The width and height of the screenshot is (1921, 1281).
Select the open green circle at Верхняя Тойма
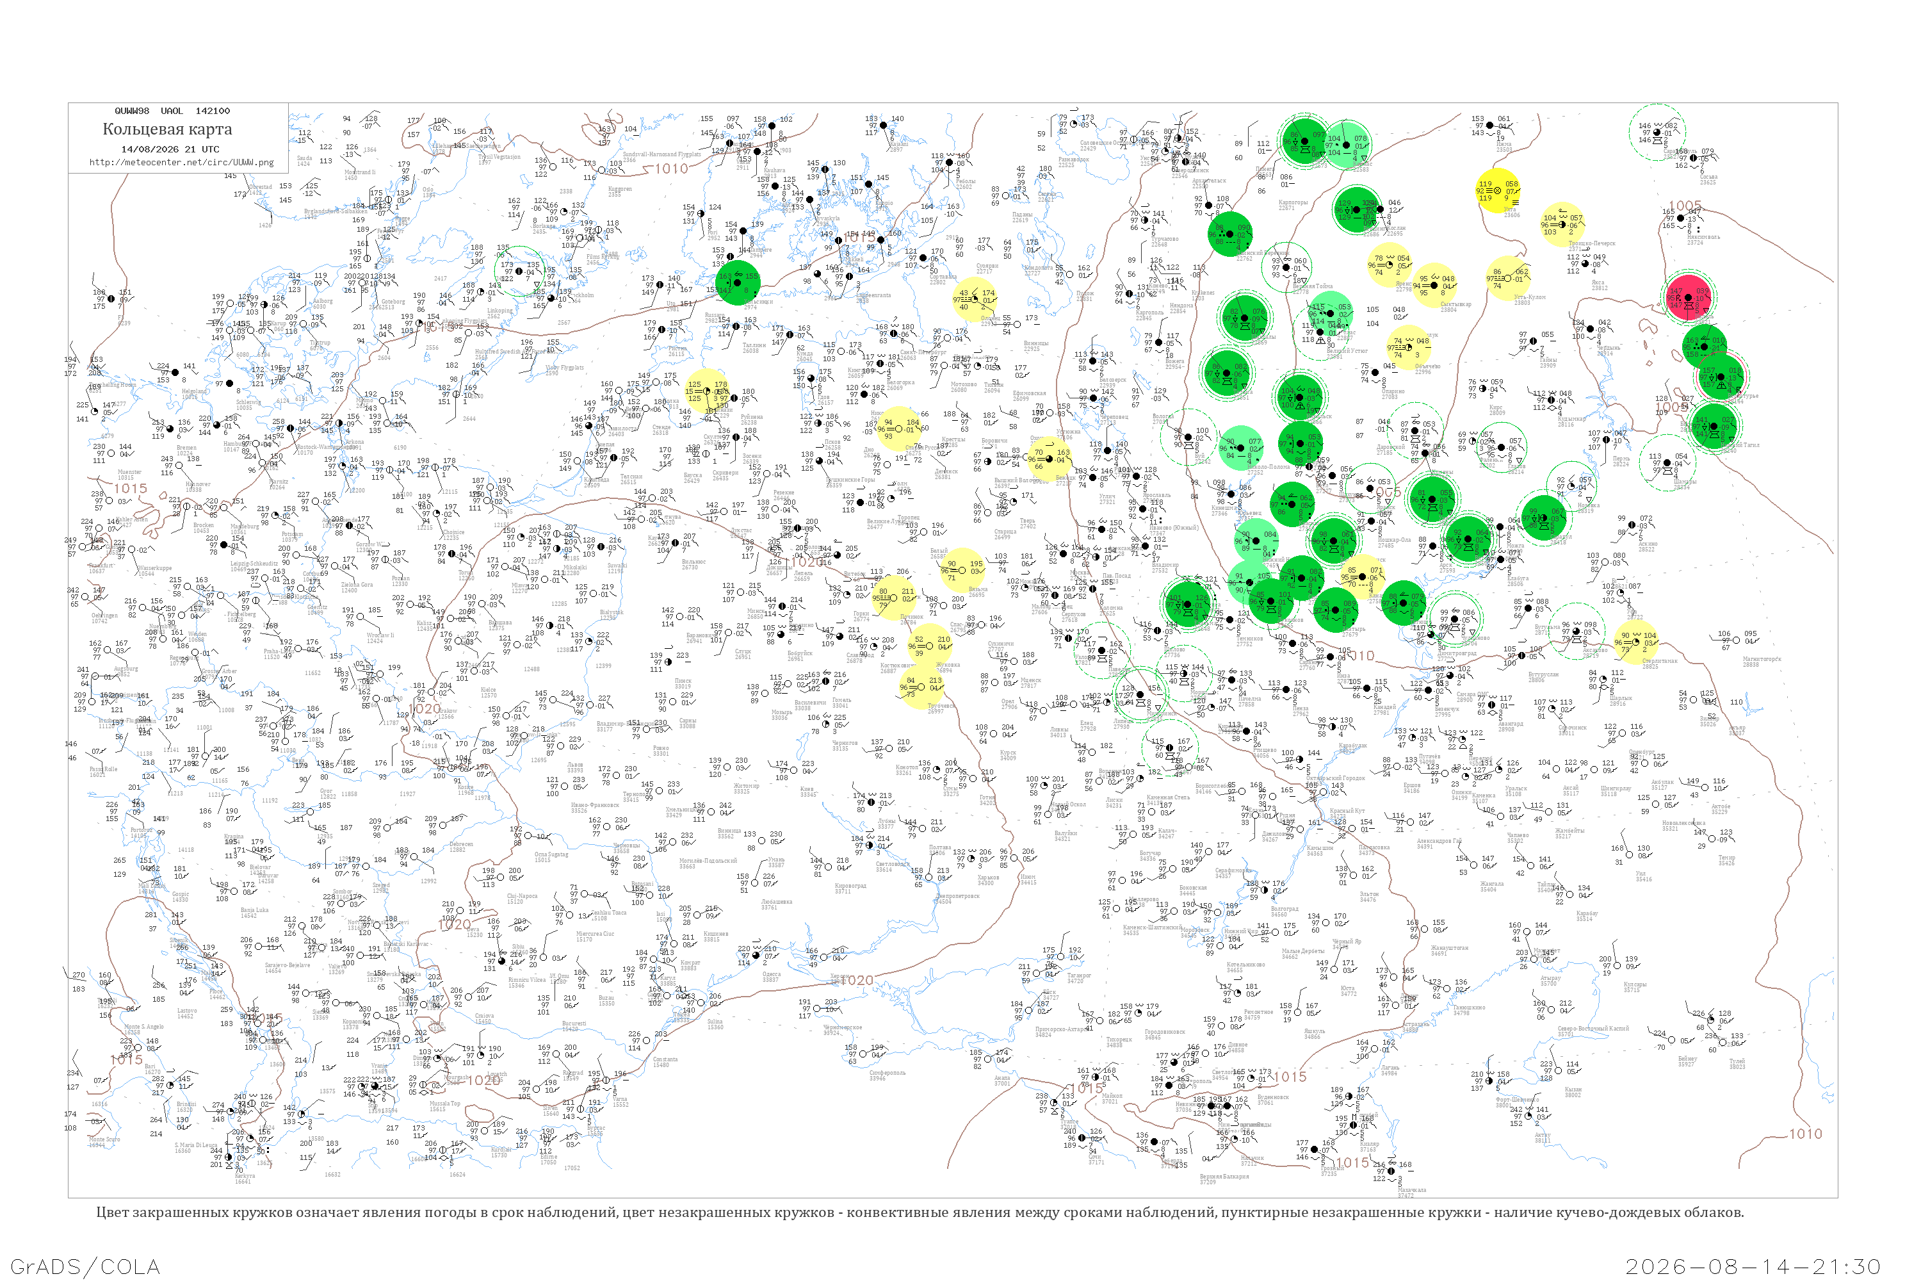1286,267
